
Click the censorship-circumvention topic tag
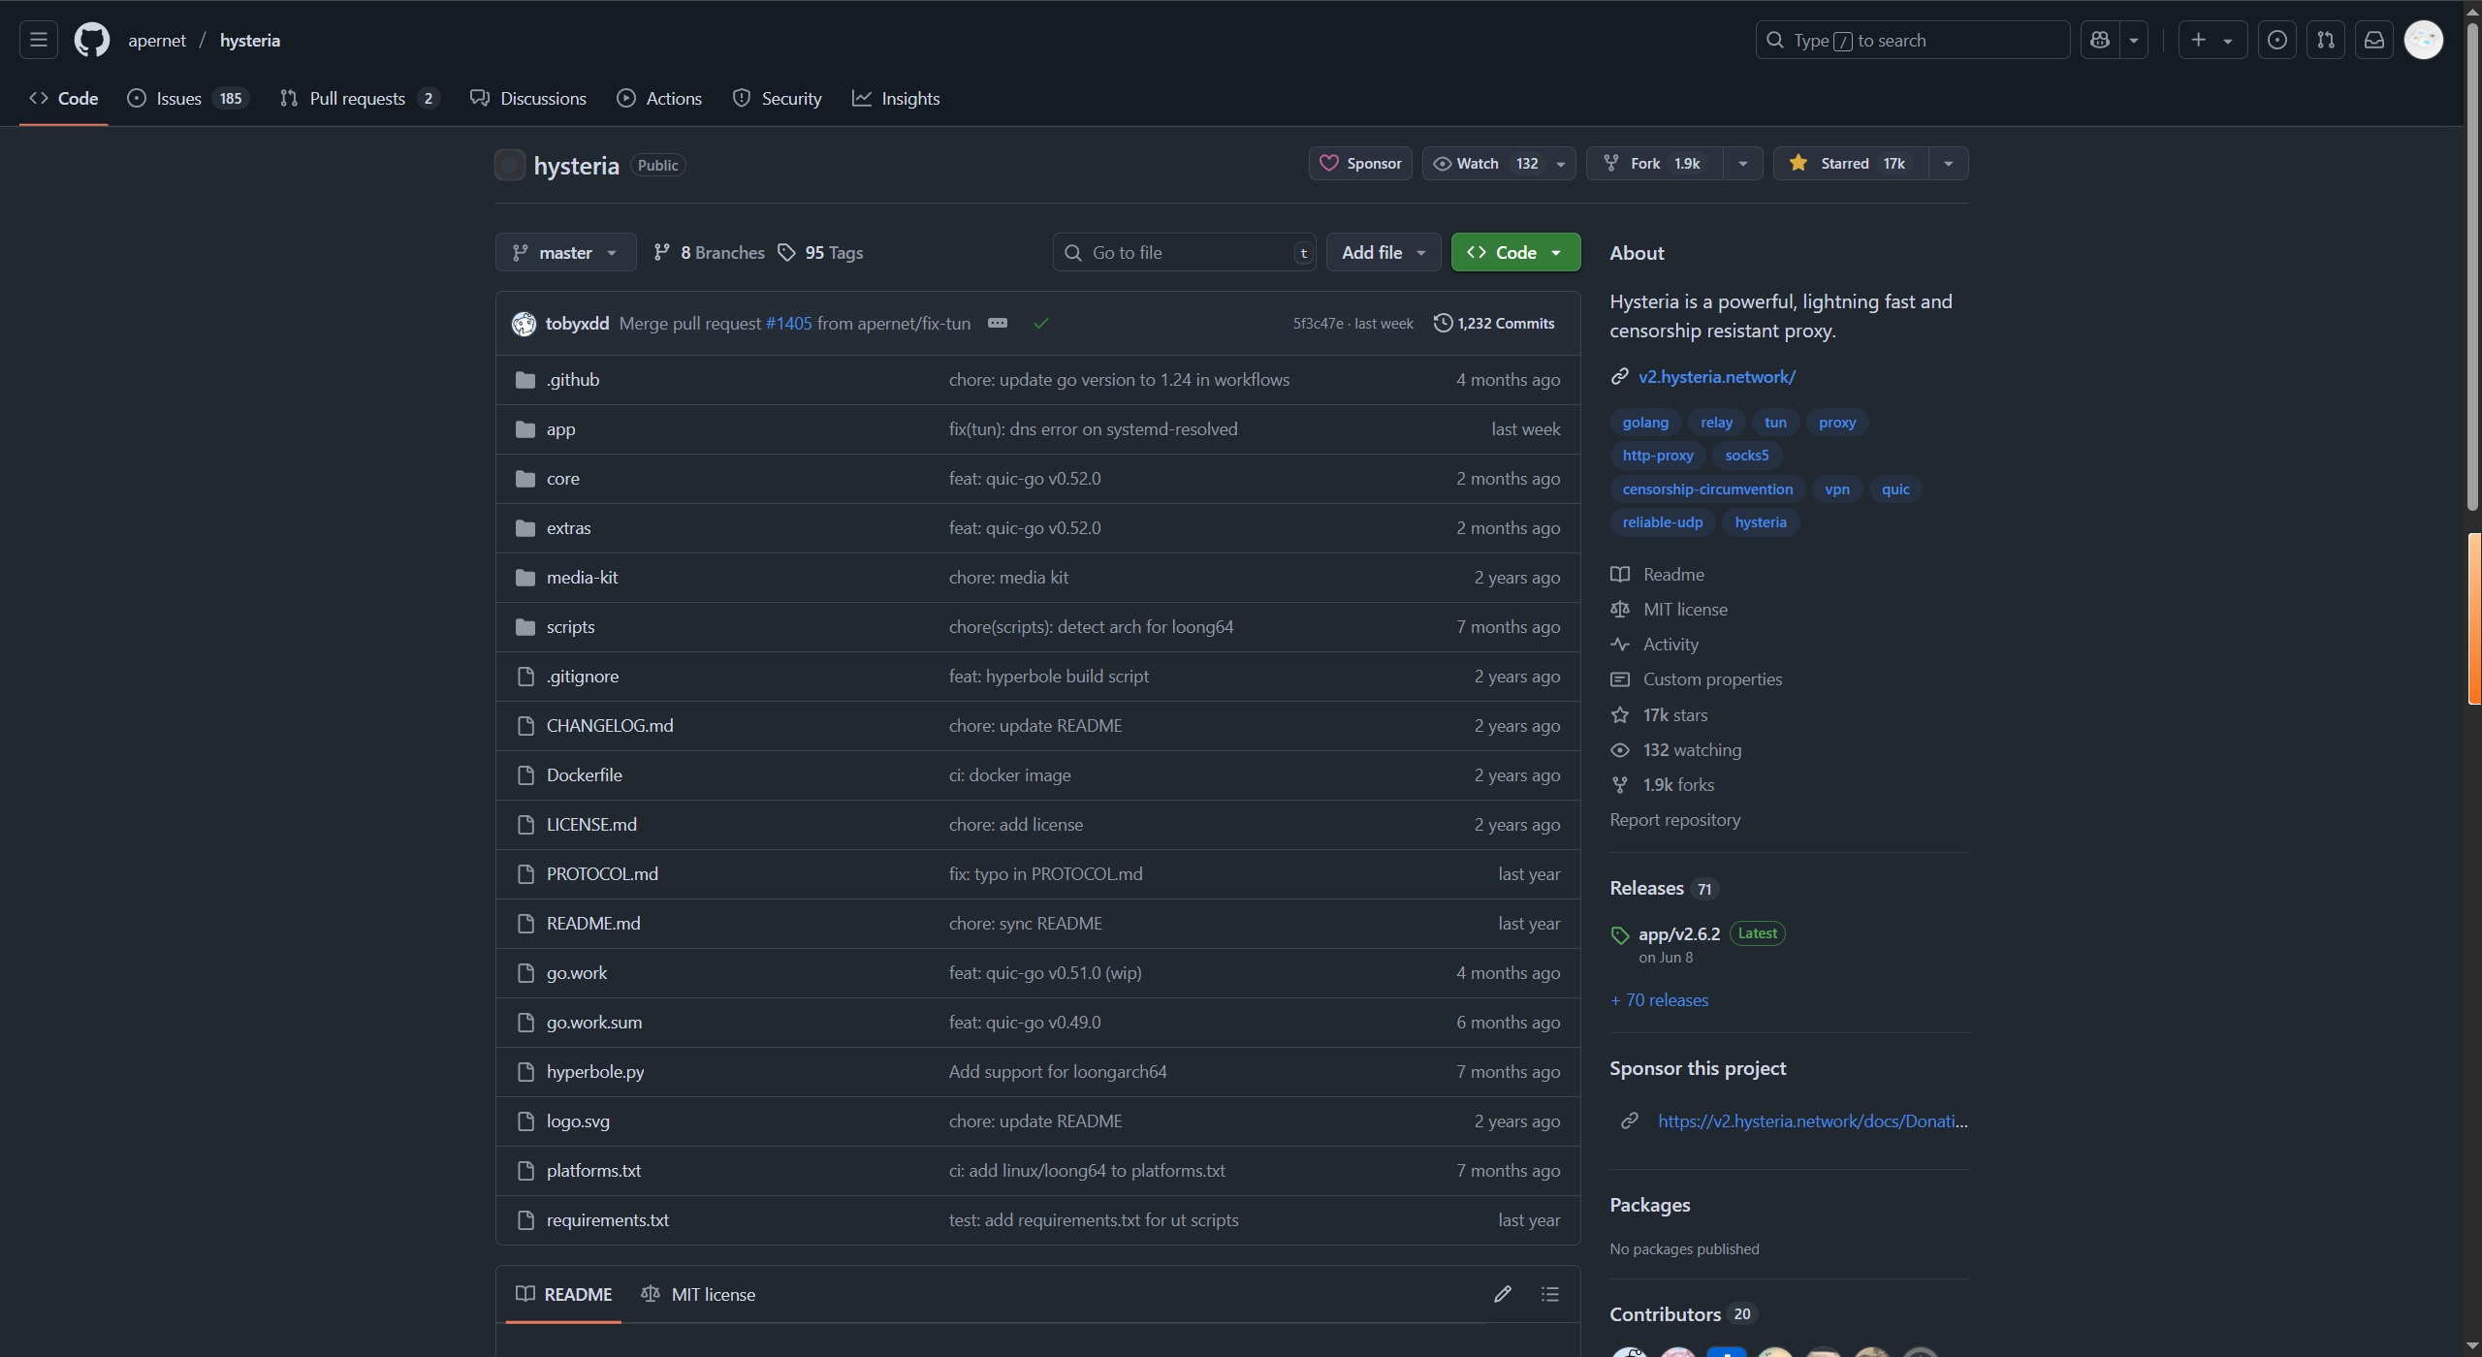[1707, 489]
